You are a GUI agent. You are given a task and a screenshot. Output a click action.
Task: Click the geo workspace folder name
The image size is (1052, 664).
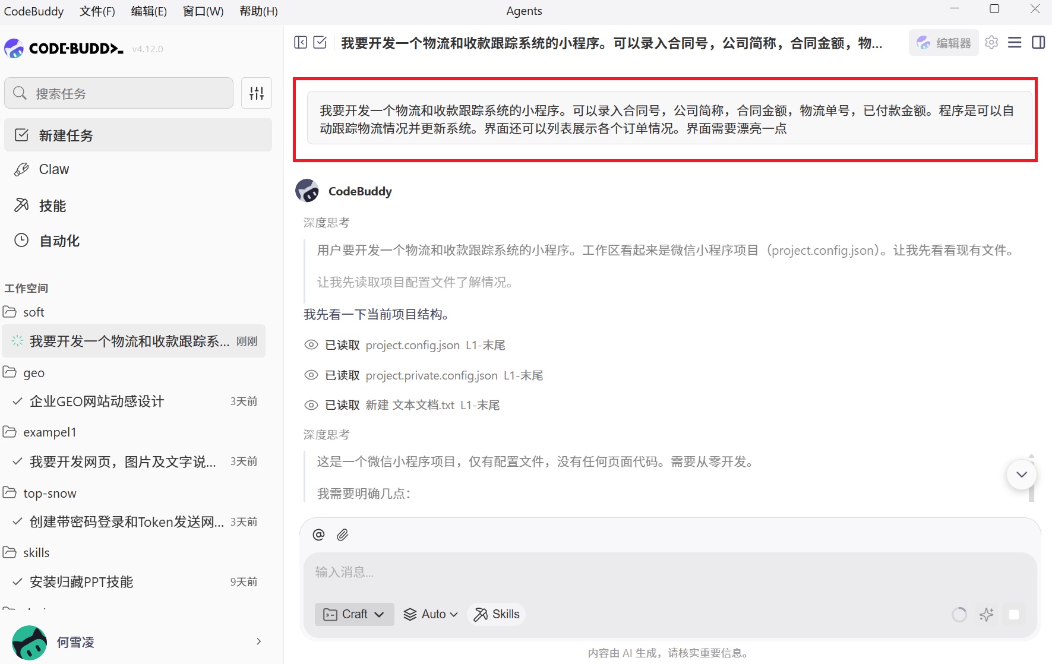point(34,373)
